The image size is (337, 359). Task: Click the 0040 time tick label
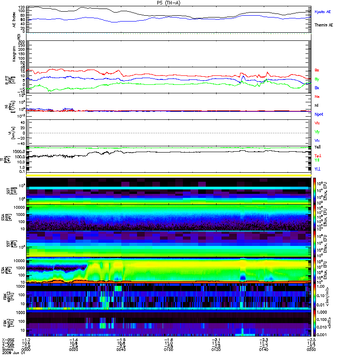tap(121, 350)
